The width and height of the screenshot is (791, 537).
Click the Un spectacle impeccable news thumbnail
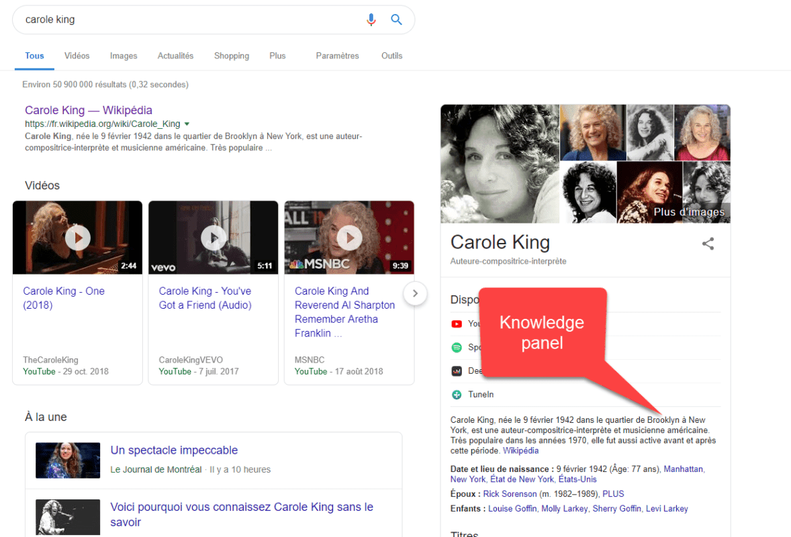[68, 460]
